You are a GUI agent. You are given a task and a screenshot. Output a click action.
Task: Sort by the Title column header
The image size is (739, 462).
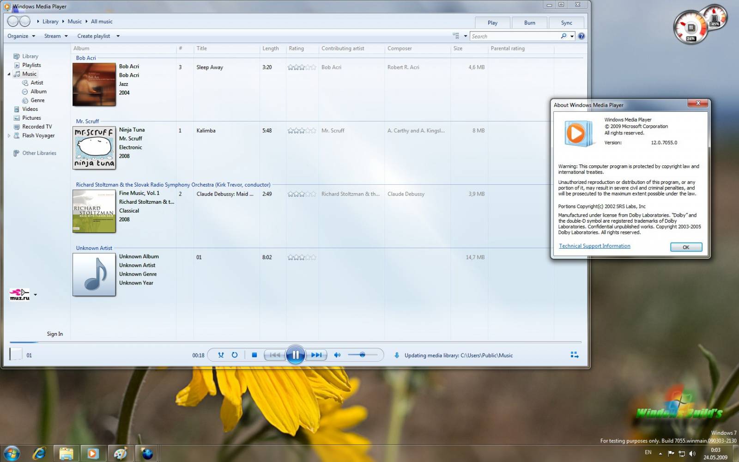coord(226,49)
